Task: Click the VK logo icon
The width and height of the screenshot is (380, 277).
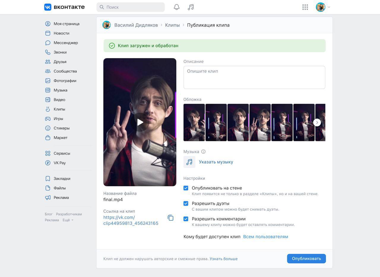Action: (x=48, y=7)
